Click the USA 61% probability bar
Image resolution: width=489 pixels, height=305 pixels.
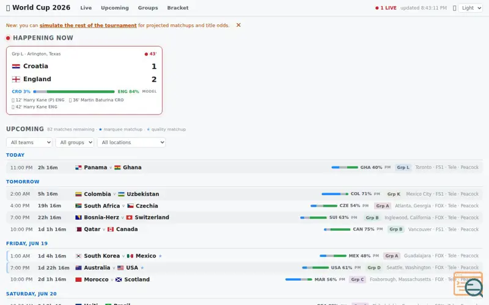315,268
